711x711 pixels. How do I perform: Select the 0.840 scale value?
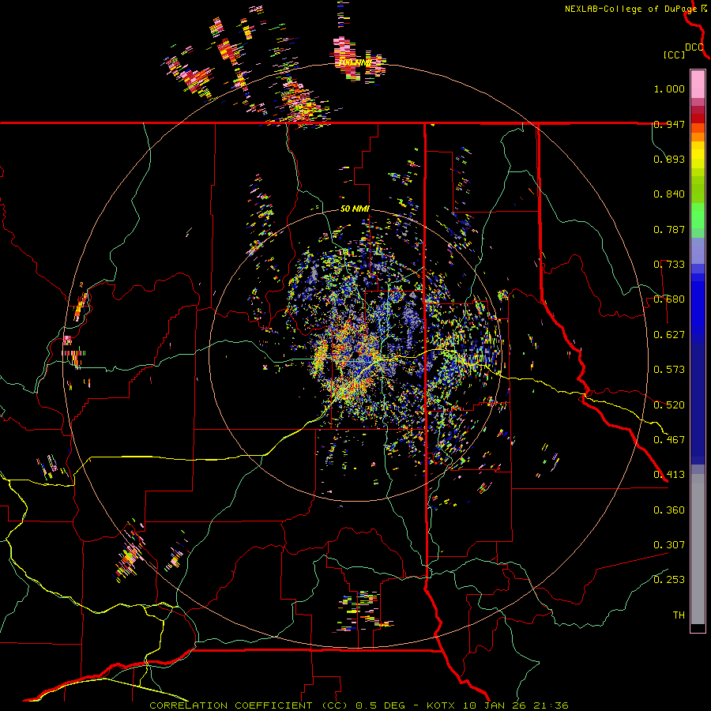669,194
